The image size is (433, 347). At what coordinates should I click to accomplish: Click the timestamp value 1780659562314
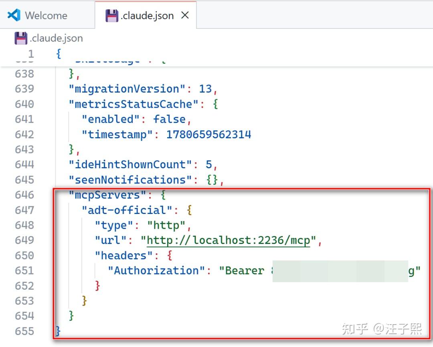point(209,135)
